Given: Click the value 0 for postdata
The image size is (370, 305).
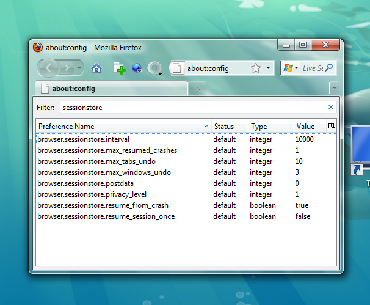Looking at the screenshot, I should click(297, 183).
